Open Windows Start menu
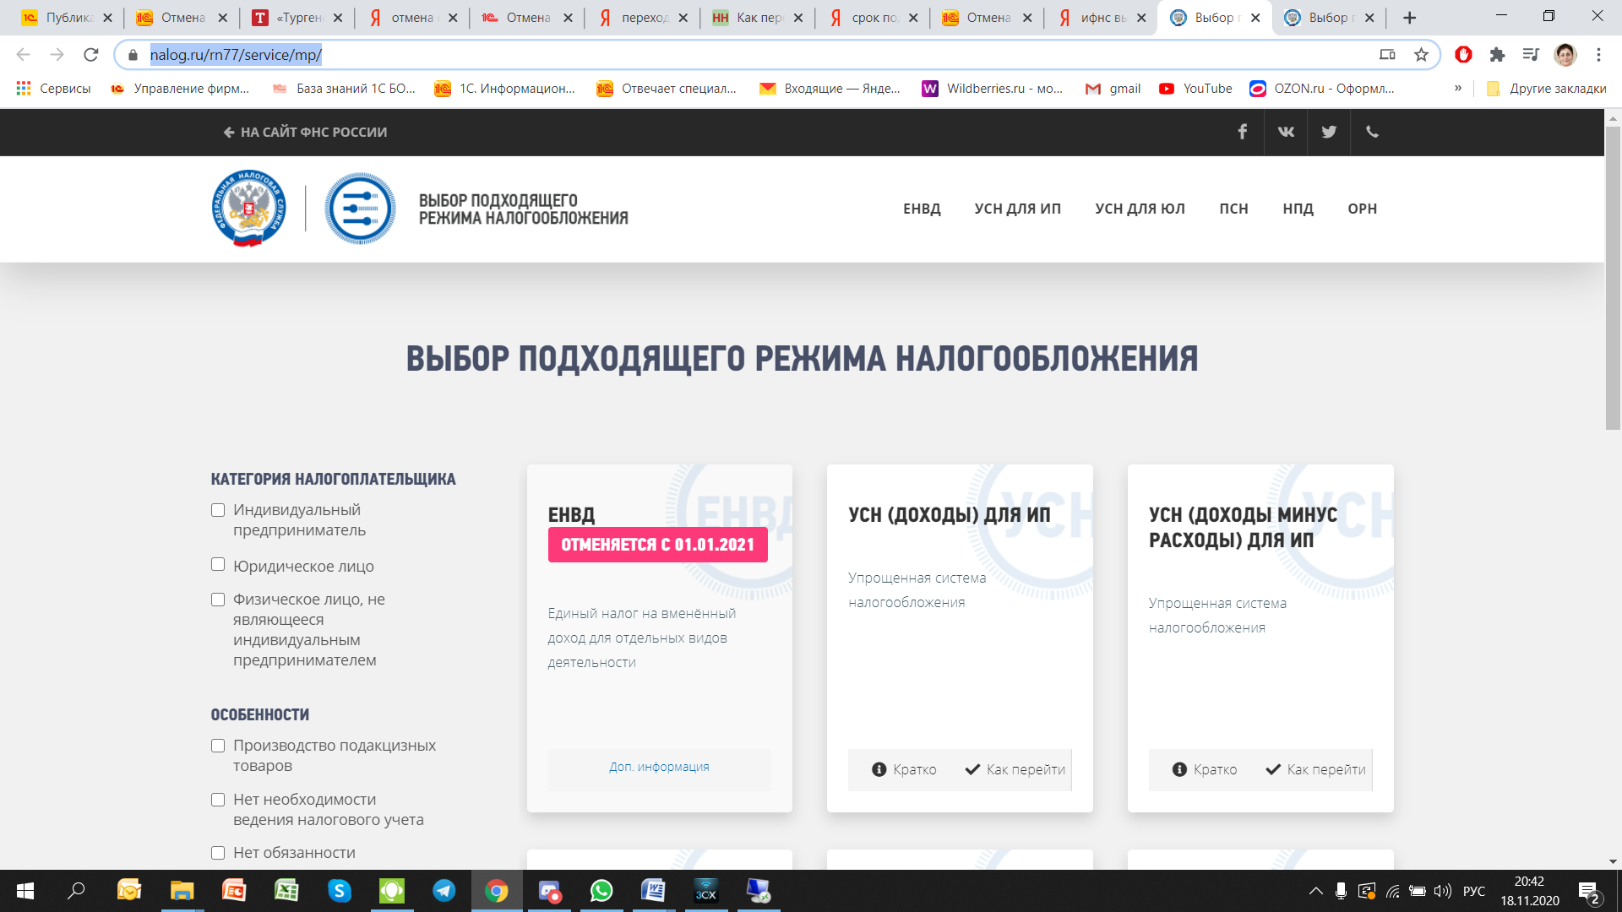The image size is (1622, 912). click(25, 891)
